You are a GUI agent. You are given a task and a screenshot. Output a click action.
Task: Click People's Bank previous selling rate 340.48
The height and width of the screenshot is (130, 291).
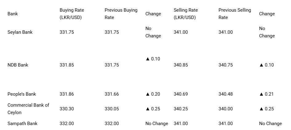tap(225, 94)
